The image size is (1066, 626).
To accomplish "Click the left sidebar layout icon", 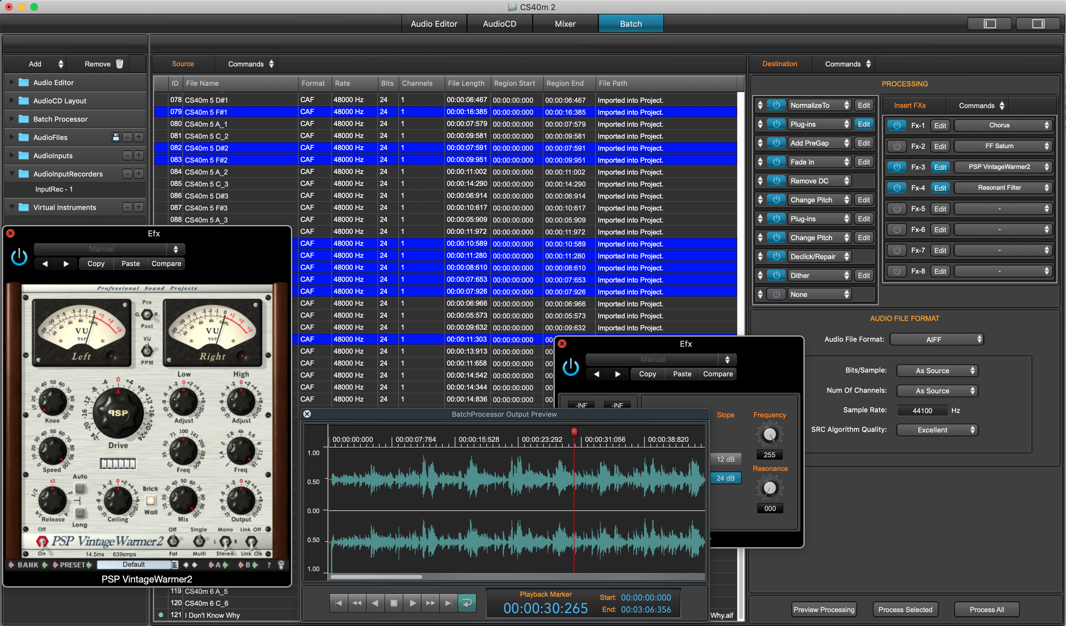I will 989,24.
